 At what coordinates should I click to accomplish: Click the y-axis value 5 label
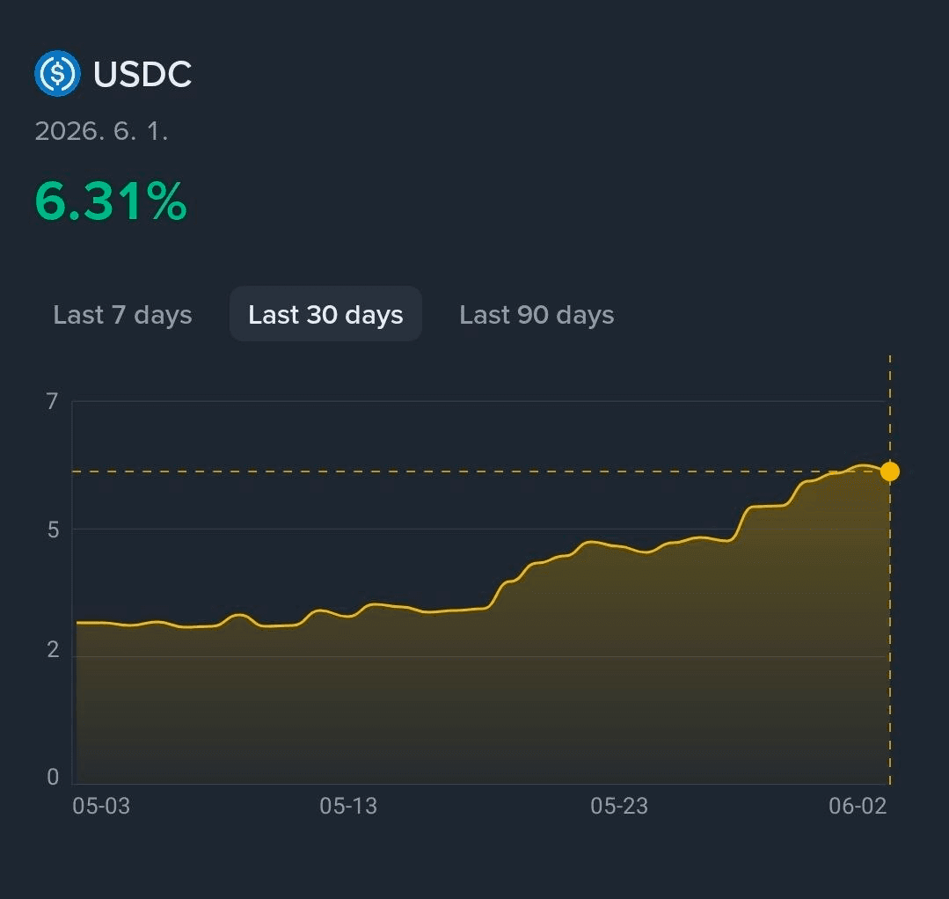tap(54, 530)
